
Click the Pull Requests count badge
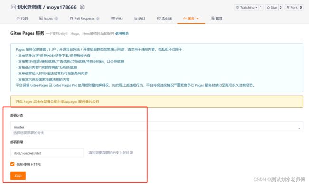click(x=97, y=18)
